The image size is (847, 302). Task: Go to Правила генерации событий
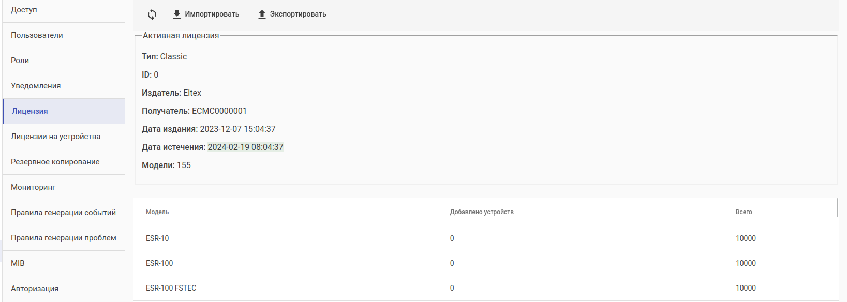[x=64, y=213]
